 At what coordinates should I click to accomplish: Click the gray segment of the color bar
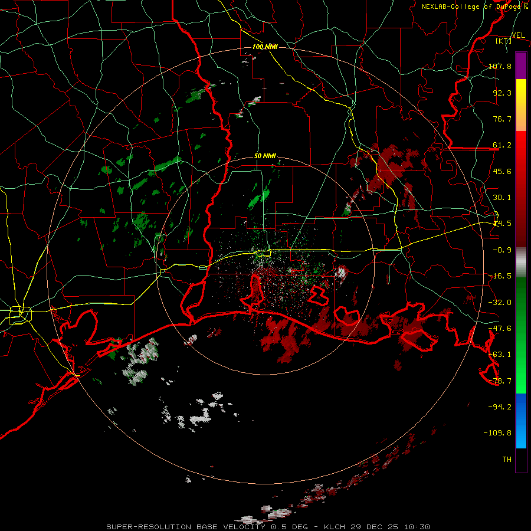521,263
